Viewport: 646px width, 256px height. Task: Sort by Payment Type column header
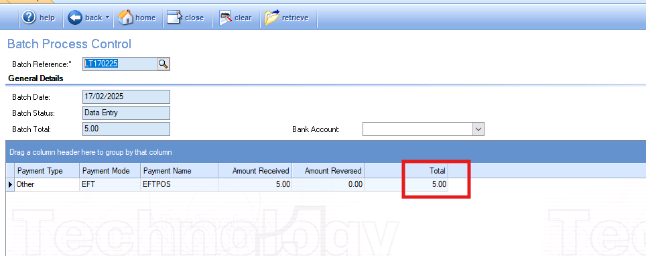(47, 171)
